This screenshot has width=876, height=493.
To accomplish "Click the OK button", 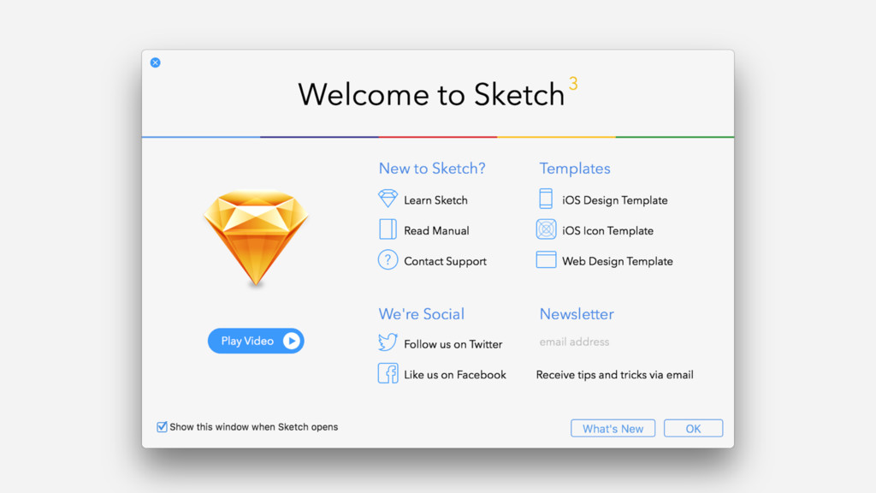I will [x=693, y=429].
